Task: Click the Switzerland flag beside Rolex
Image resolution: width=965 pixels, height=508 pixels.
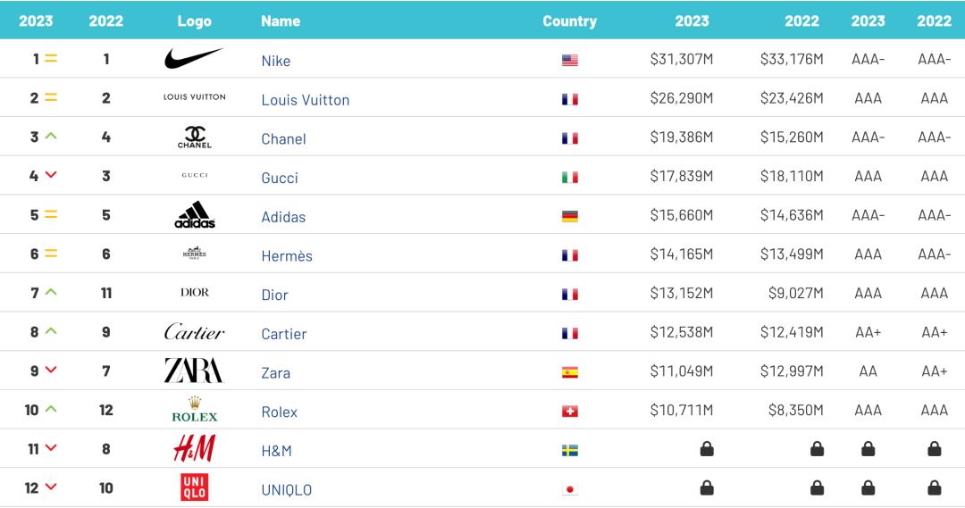Action: (x=569, y=412)
